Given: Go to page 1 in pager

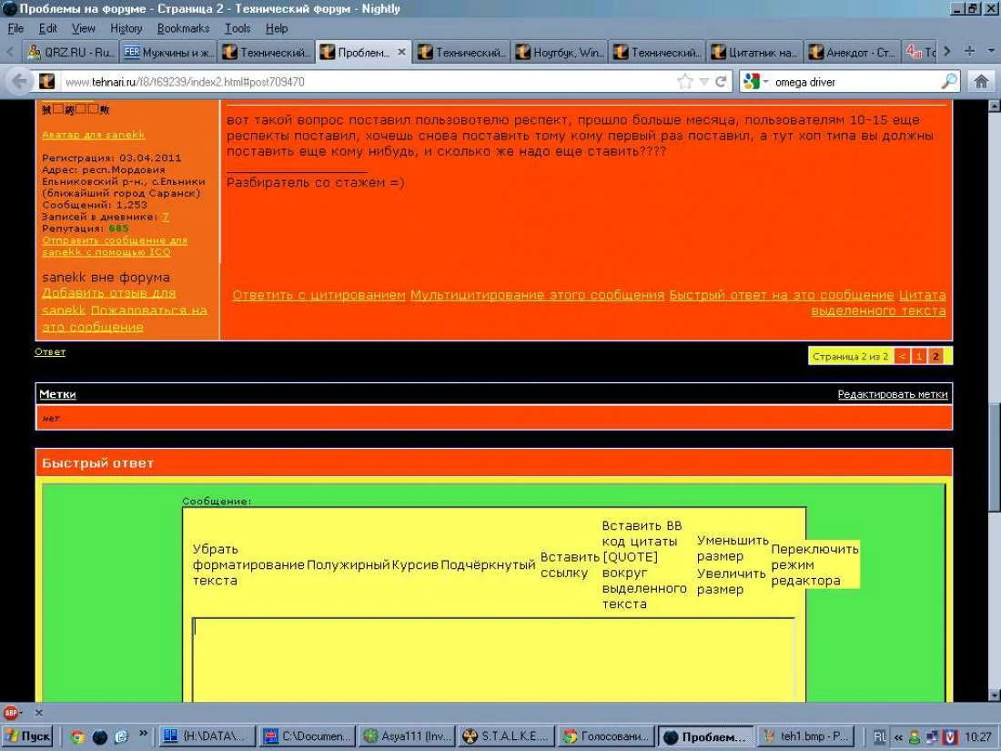Looking at the screenshot, I should tap(918, 356).
